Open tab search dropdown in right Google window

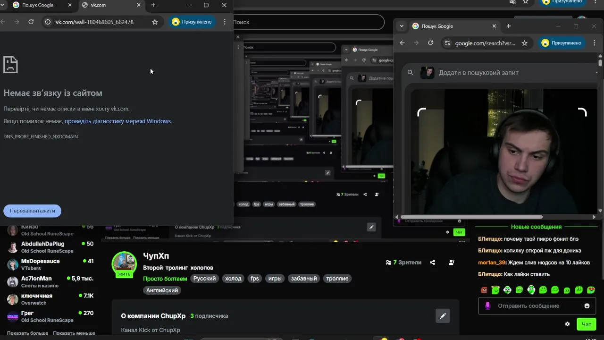[x=402, y=26]
